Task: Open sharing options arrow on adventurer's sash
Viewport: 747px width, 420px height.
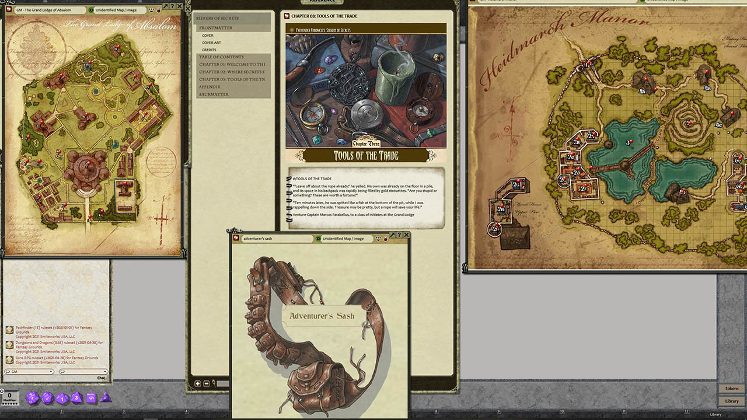Action: (x=378, y=239)
